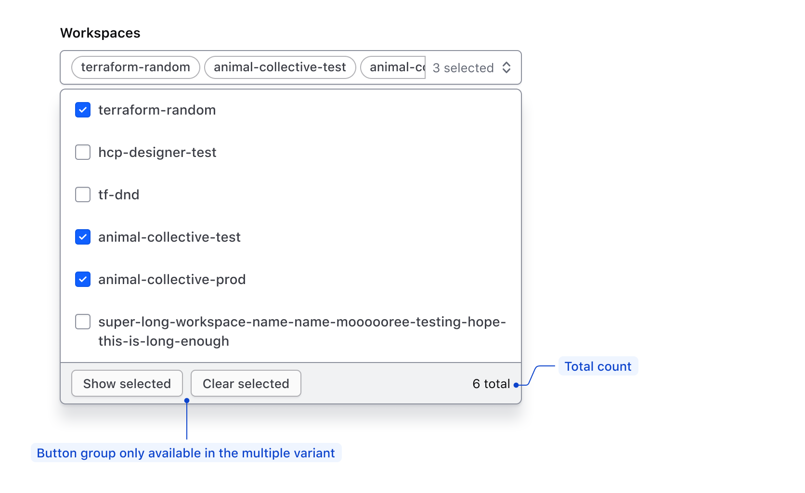Uncheck the terraform-random checkbox

pyautogui.click(x=82, y=110)
